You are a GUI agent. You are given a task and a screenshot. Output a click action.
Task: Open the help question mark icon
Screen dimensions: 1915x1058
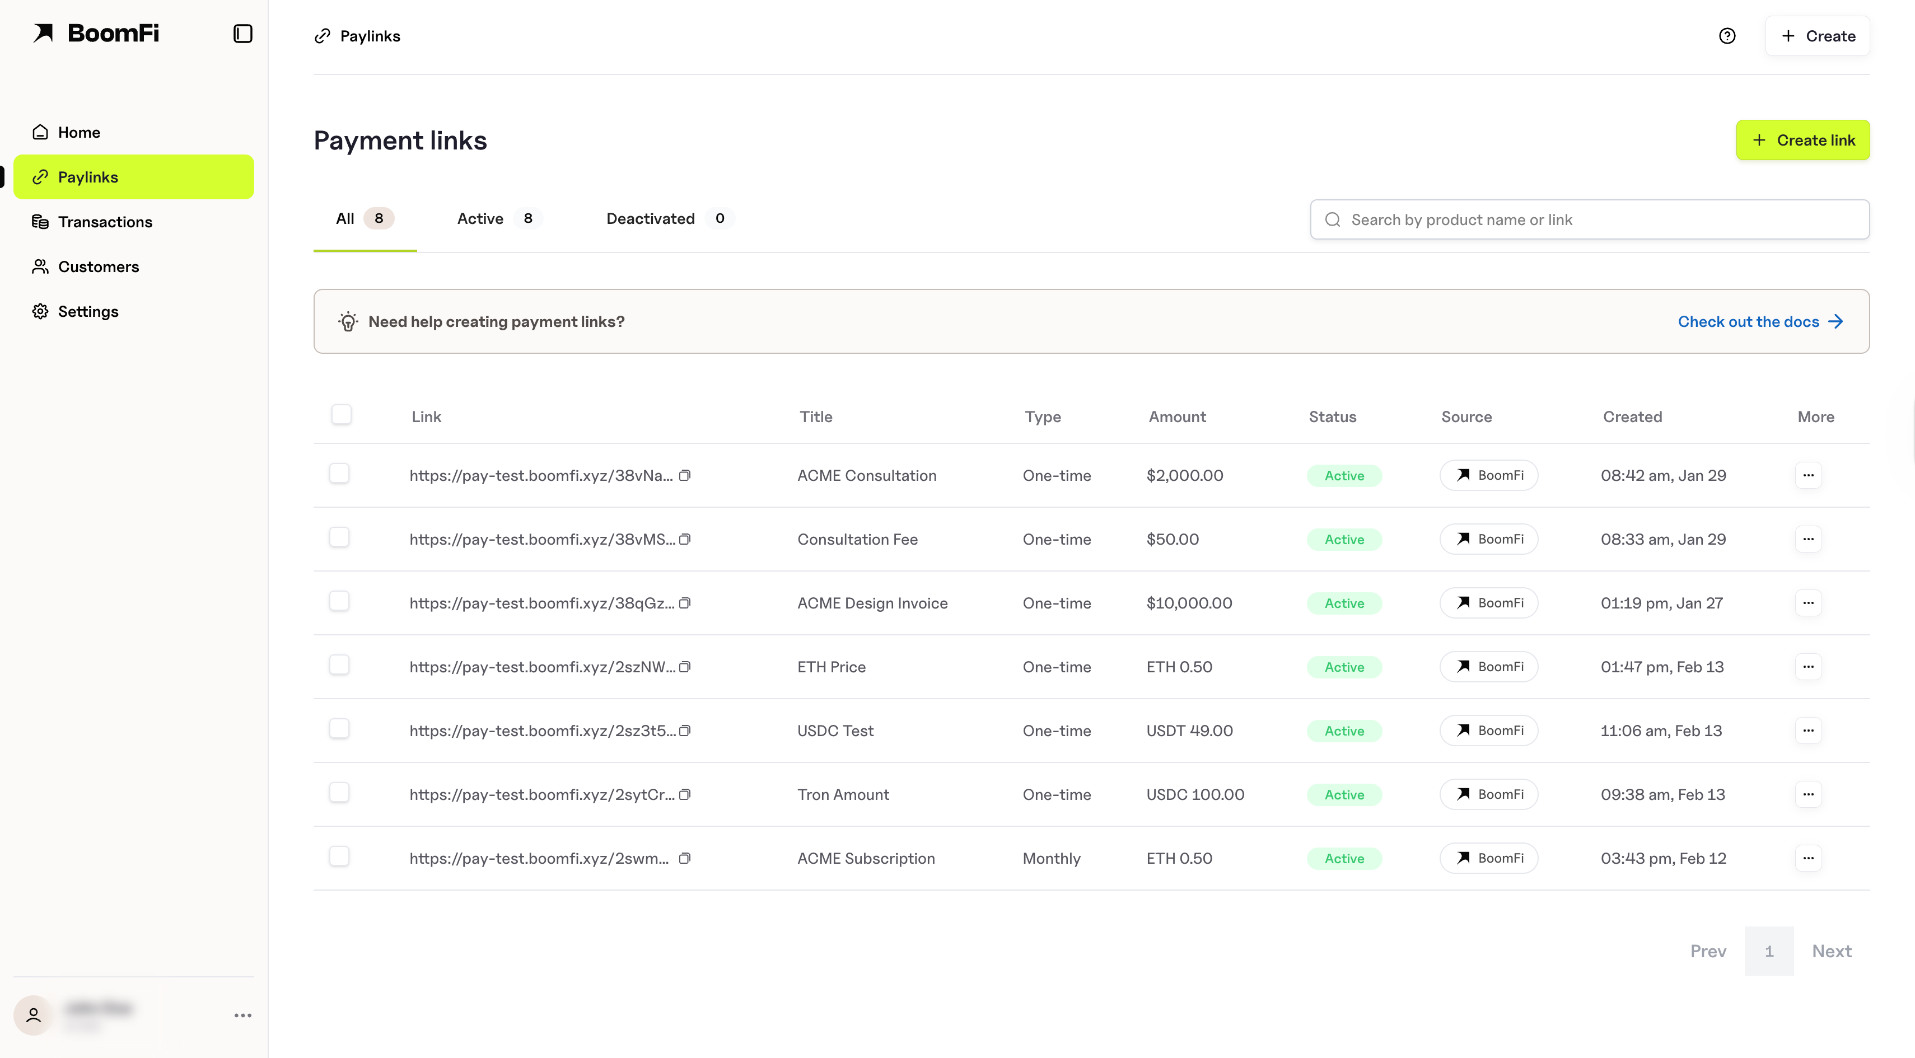click(1726, 36)
